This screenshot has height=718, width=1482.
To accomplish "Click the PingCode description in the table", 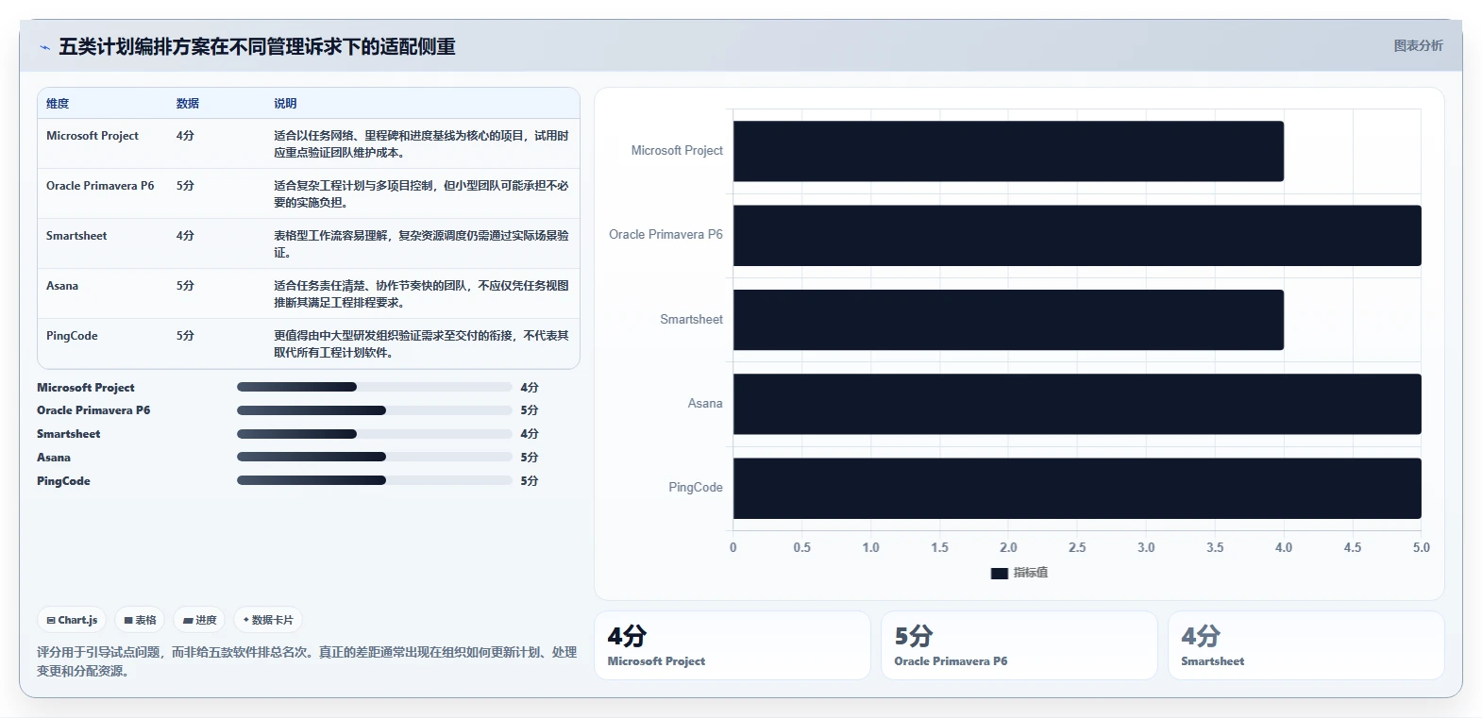I will pyautogui.click(x=421, y=344).
